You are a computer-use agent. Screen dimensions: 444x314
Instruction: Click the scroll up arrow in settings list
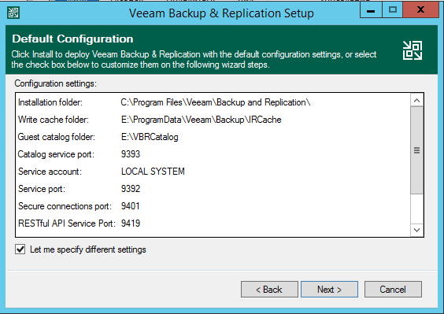(416, 101)
